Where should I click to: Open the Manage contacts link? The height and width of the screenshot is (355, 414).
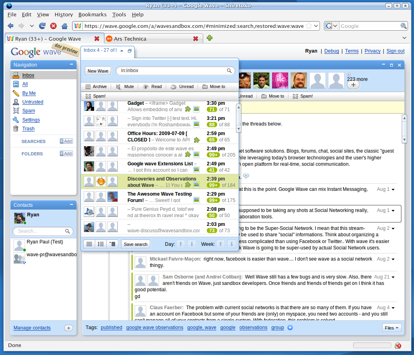(x=32, y=328)
